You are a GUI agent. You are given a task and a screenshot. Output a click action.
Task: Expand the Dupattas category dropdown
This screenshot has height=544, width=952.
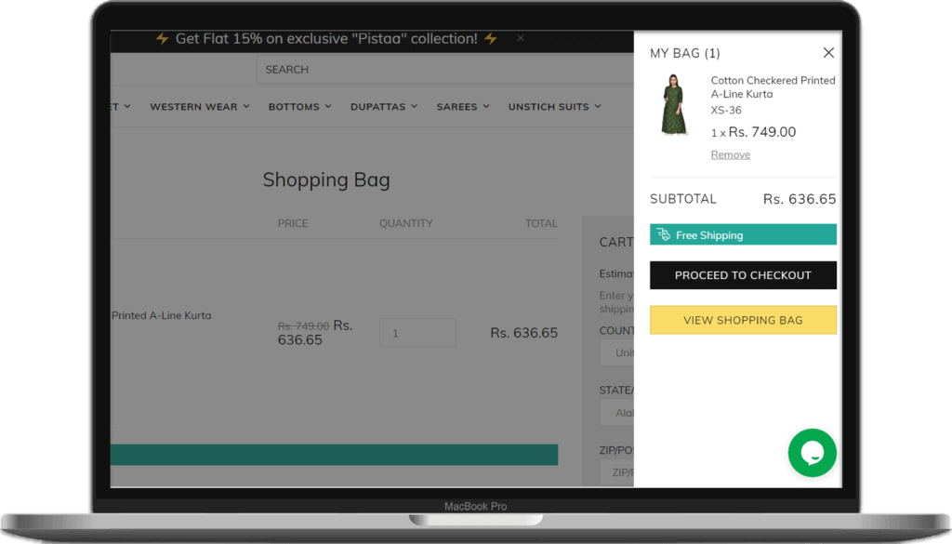383,107
